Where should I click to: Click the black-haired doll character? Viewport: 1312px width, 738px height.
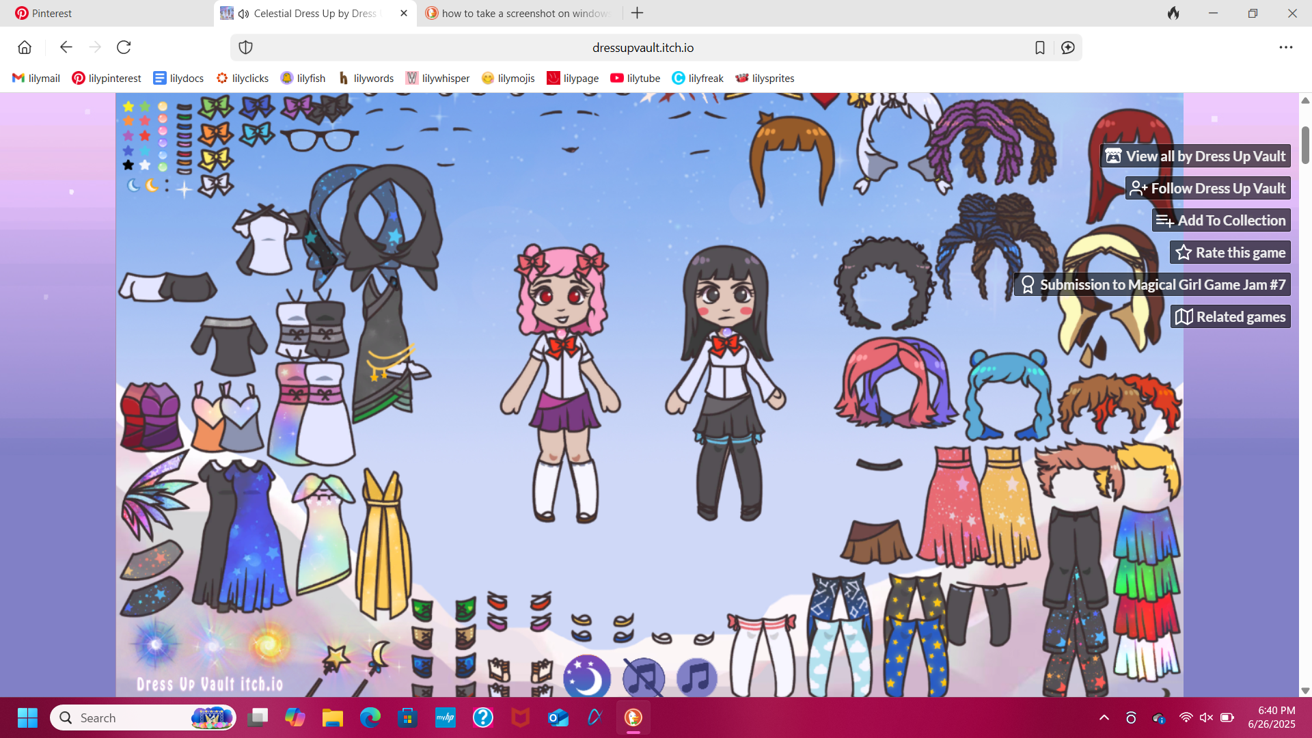727,384
